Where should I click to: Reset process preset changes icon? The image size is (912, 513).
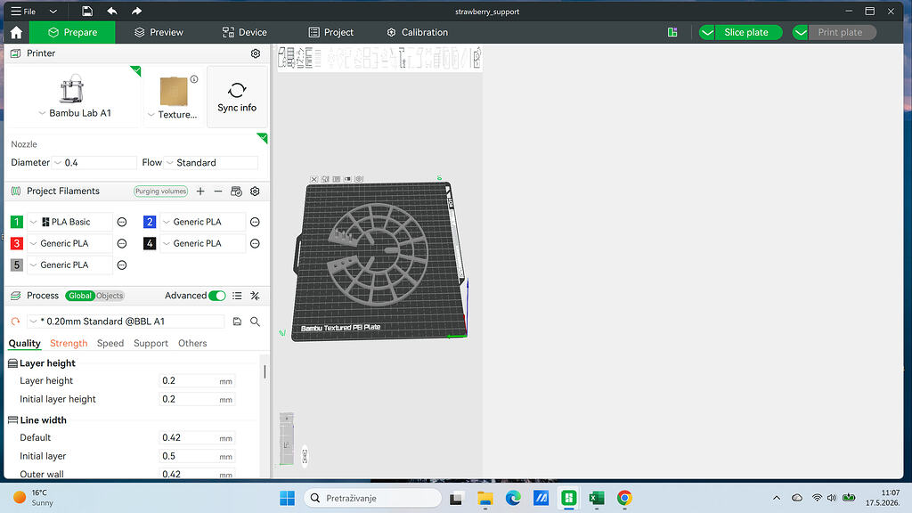[16, 321]
